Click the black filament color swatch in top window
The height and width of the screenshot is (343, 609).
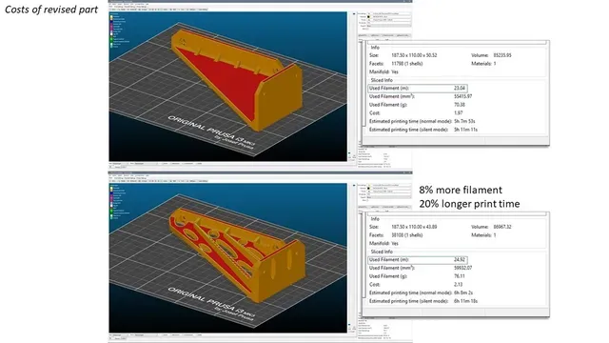coord(368,17)
